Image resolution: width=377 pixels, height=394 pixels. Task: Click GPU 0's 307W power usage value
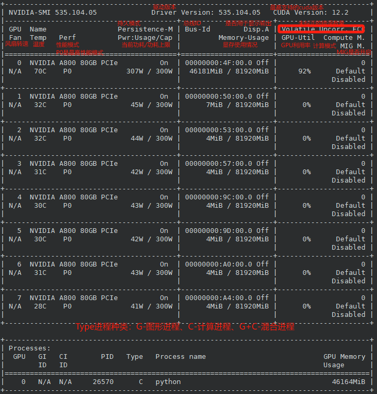coord(136,71)
